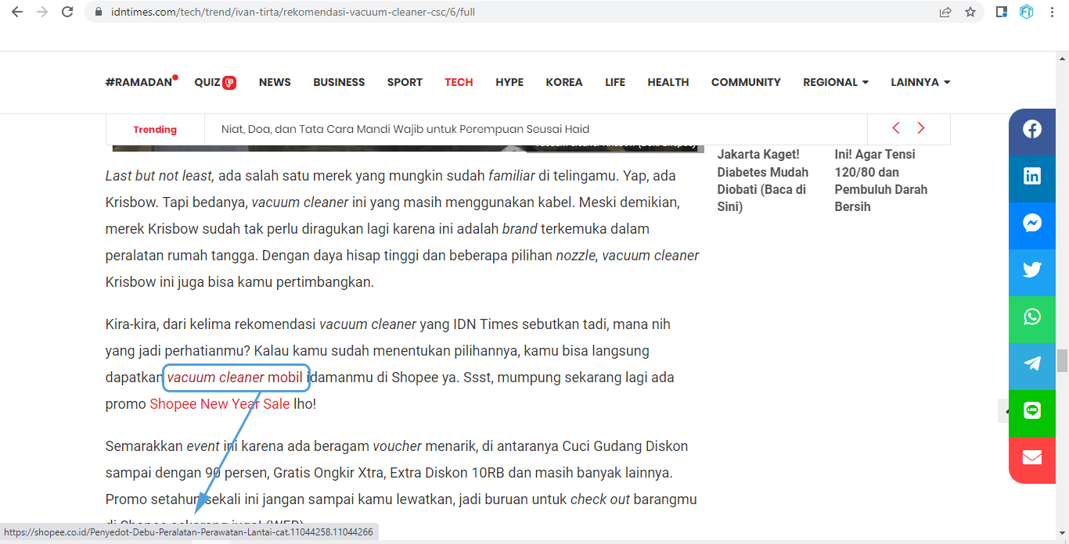Screen dimensions: 1069x544
Task: Open the #RAMADAN menu item
Action: (139, 82)
